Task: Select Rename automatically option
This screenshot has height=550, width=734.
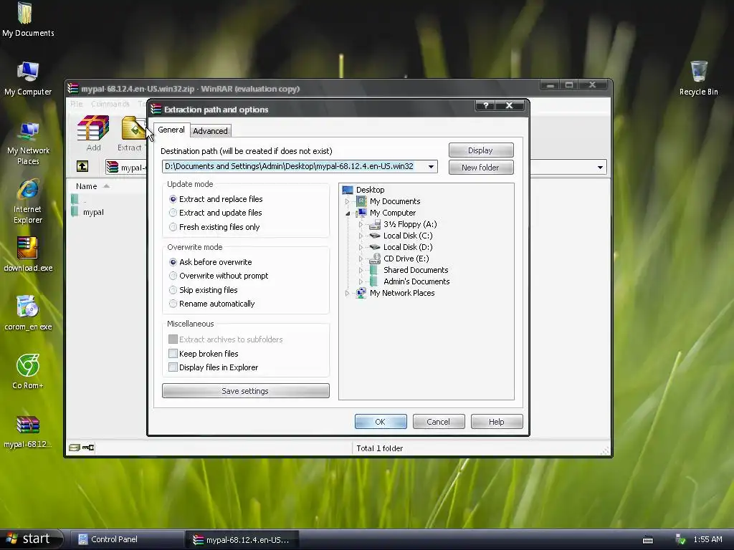Action: [x=211, y=304]
